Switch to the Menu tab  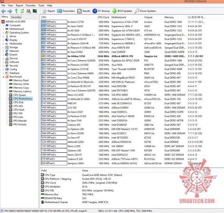pos(5,17)
